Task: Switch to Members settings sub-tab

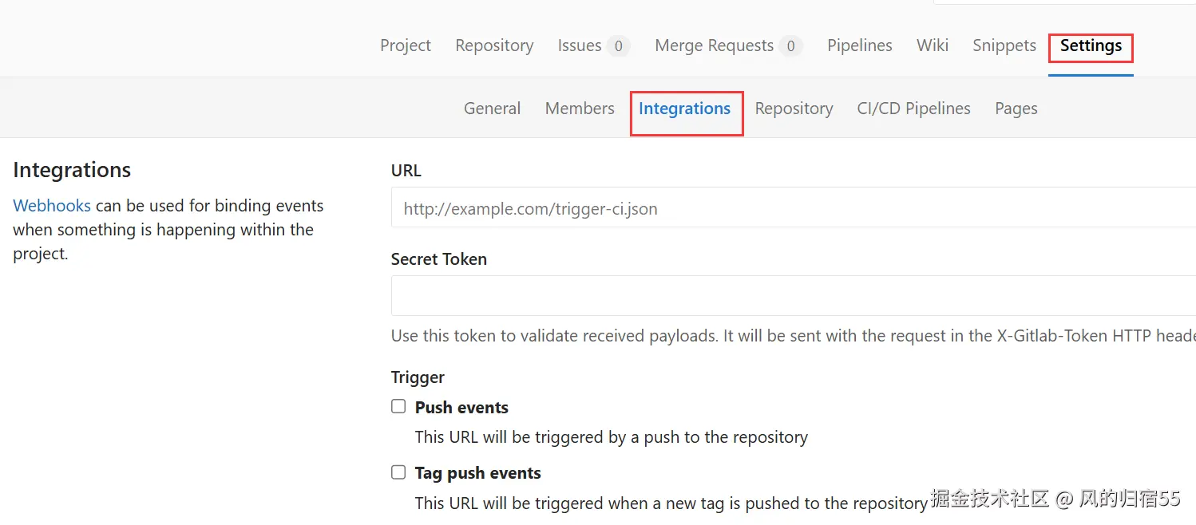Action: (x=580, y=109)
